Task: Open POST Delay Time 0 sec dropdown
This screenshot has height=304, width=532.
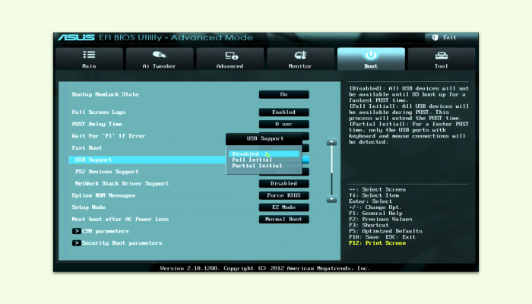Action: (284, 124)
